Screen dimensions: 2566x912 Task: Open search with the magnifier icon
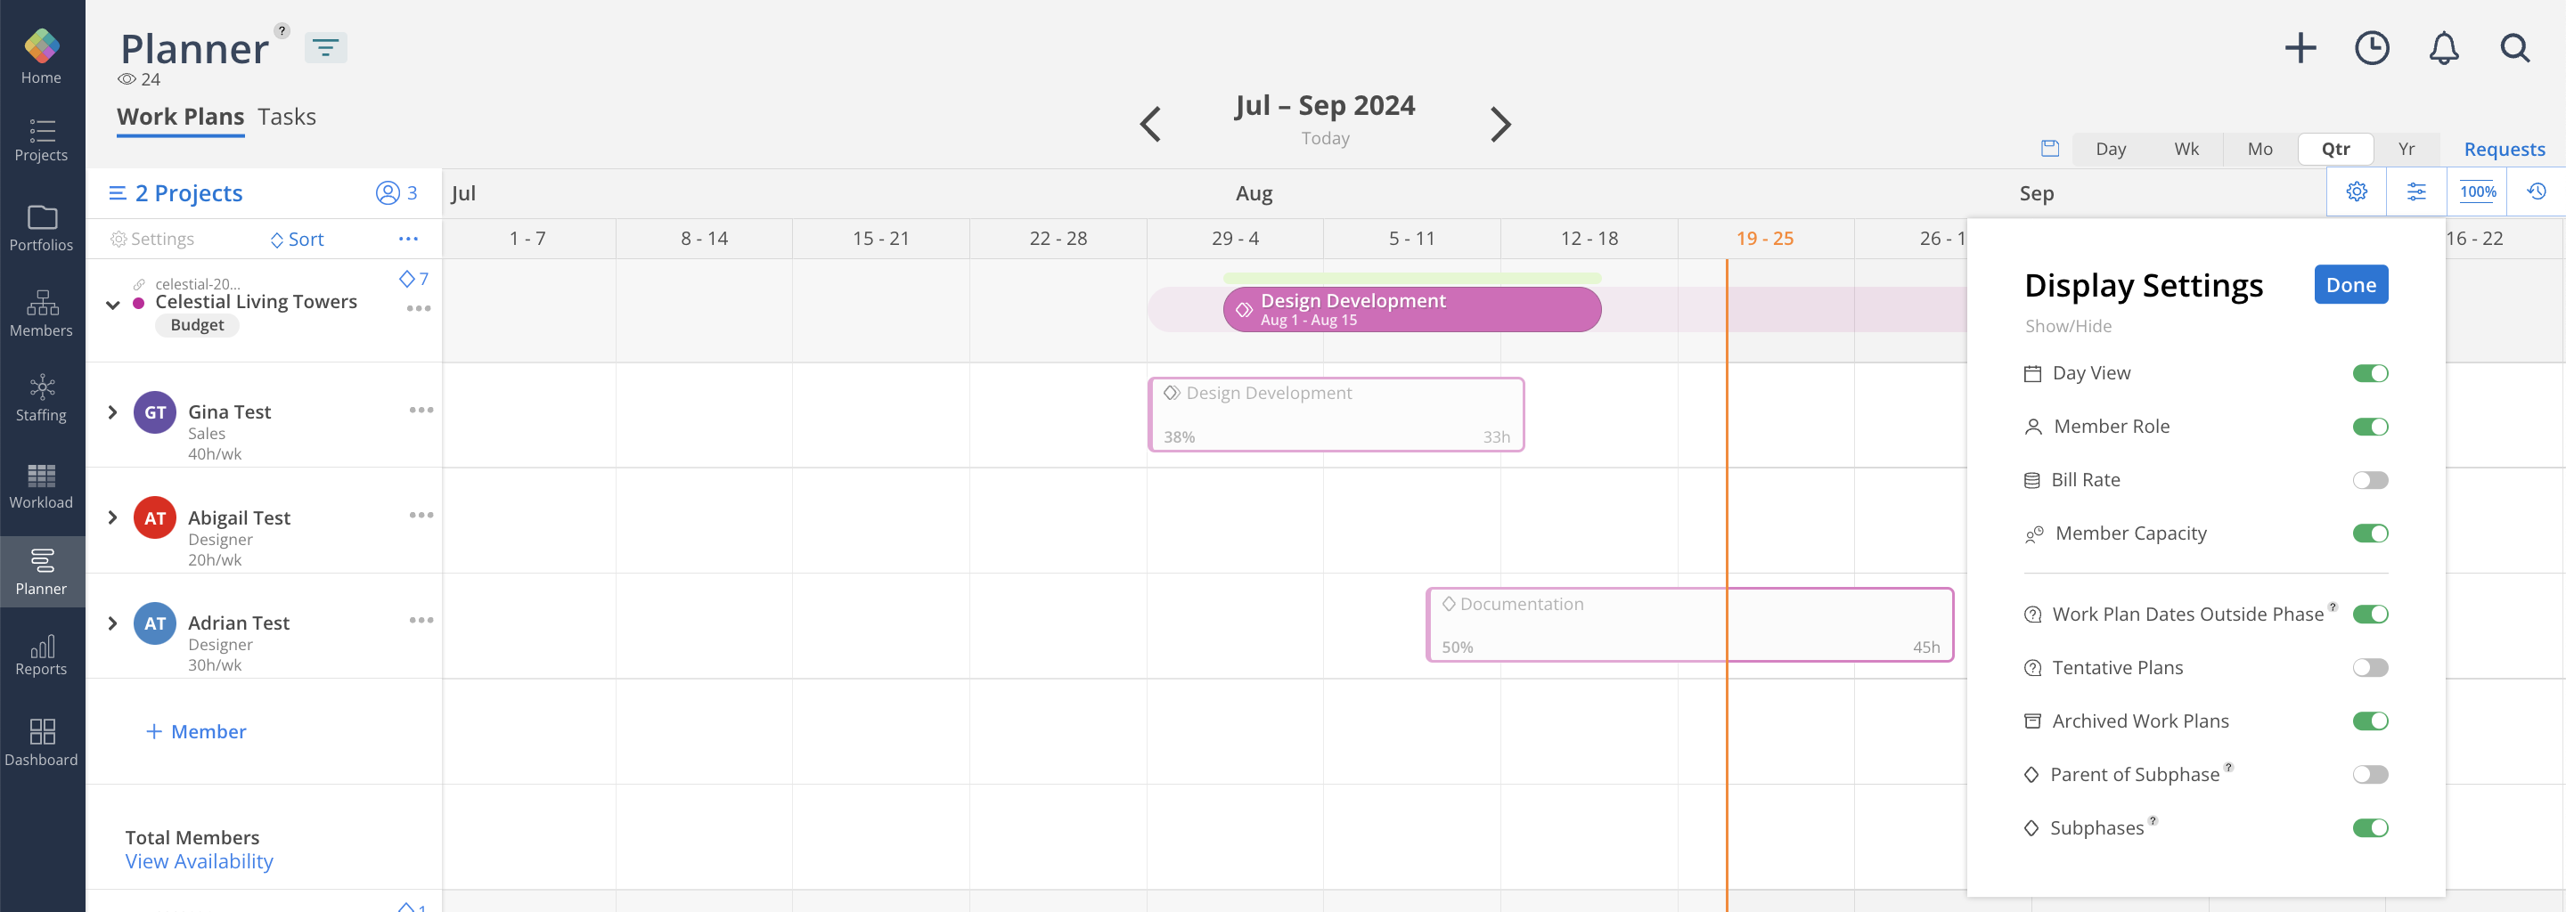click(x=2514, y=47)
